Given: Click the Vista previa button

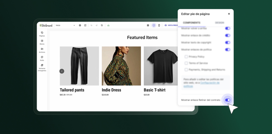Looking at the screenshot, I should 171,25.
